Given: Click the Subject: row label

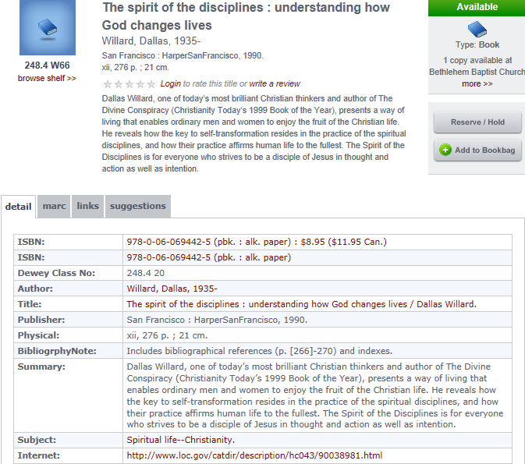Looking at the screenshot, I should coord(37,440).
